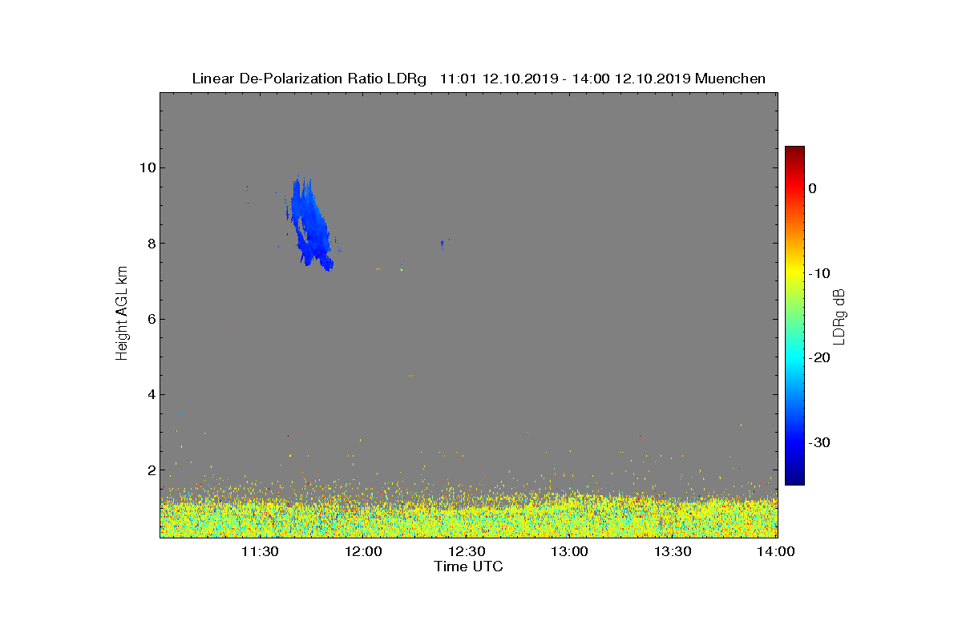962x641 pixels.
Task: Click the 12:30 time tick label
Action: [x=467, y=551]
